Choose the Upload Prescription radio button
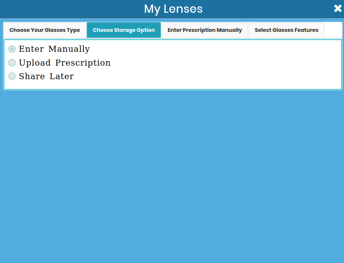Viewport: 344px width, 263px height. point(12,63)
